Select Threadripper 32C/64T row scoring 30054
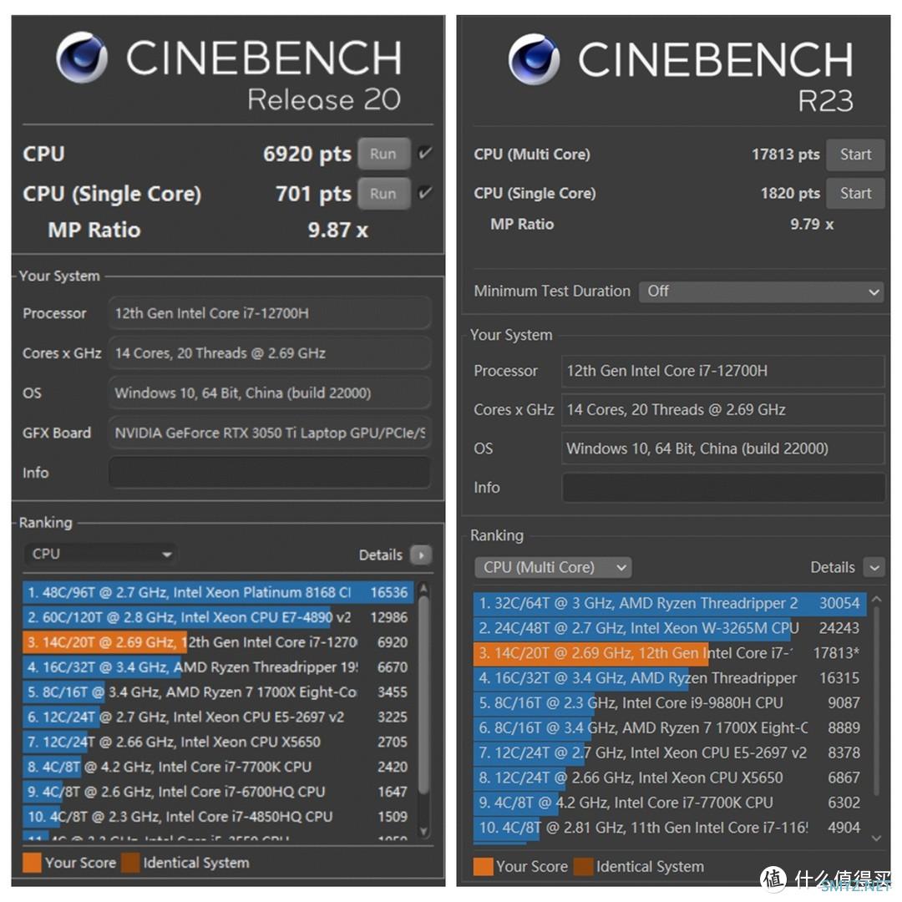Image resolution: width=902 pixels, height=902 pixels. [x=670, y=604]
